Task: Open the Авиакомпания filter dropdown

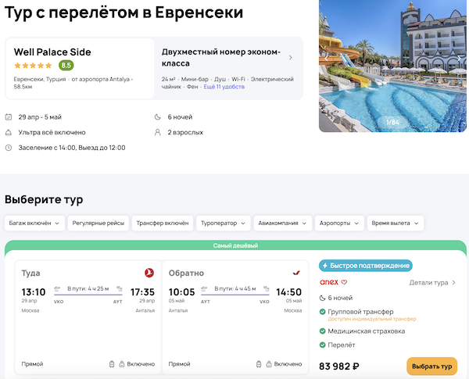Action: [283, 223]
